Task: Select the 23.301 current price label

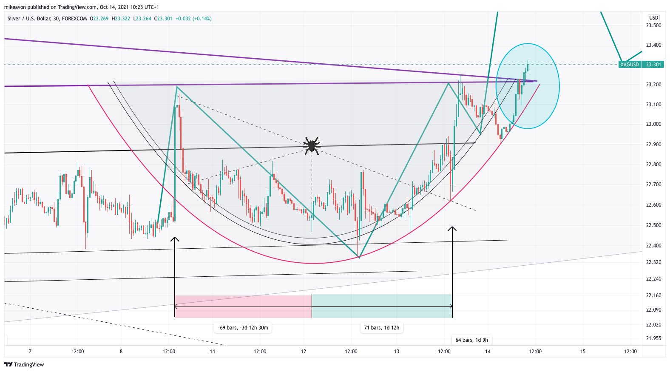Action: (653, 65)
